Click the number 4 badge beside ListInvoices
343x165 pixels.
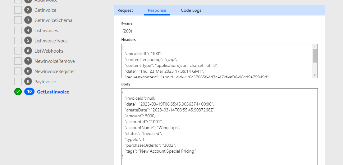(28, 31)
